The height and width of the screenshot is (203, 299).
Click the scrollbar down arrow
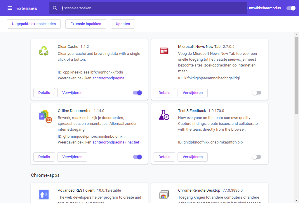(x=296, y=201)
